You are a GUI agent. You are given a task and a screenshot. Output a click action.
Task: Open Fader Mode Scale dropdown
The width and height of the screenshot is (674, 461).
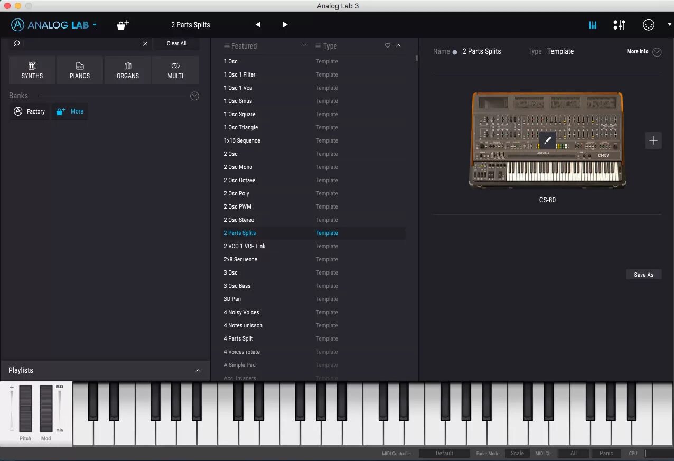(x=517, y=453)
